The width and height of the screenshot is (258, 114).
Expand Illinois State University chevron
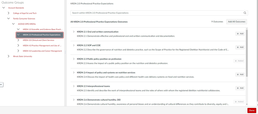tap(8, 56)
